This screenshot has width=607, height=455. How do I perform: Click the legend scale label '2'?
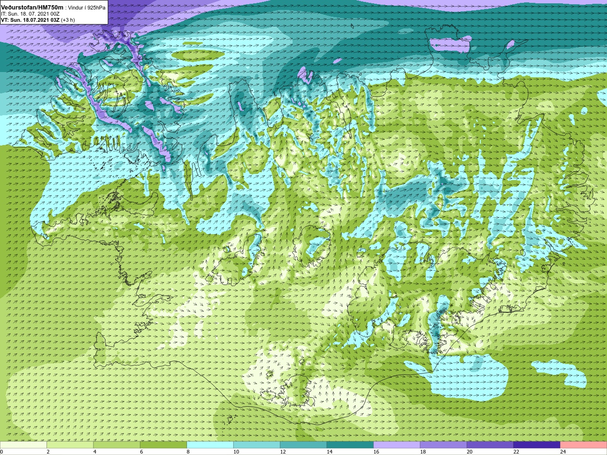pos(48,452)
